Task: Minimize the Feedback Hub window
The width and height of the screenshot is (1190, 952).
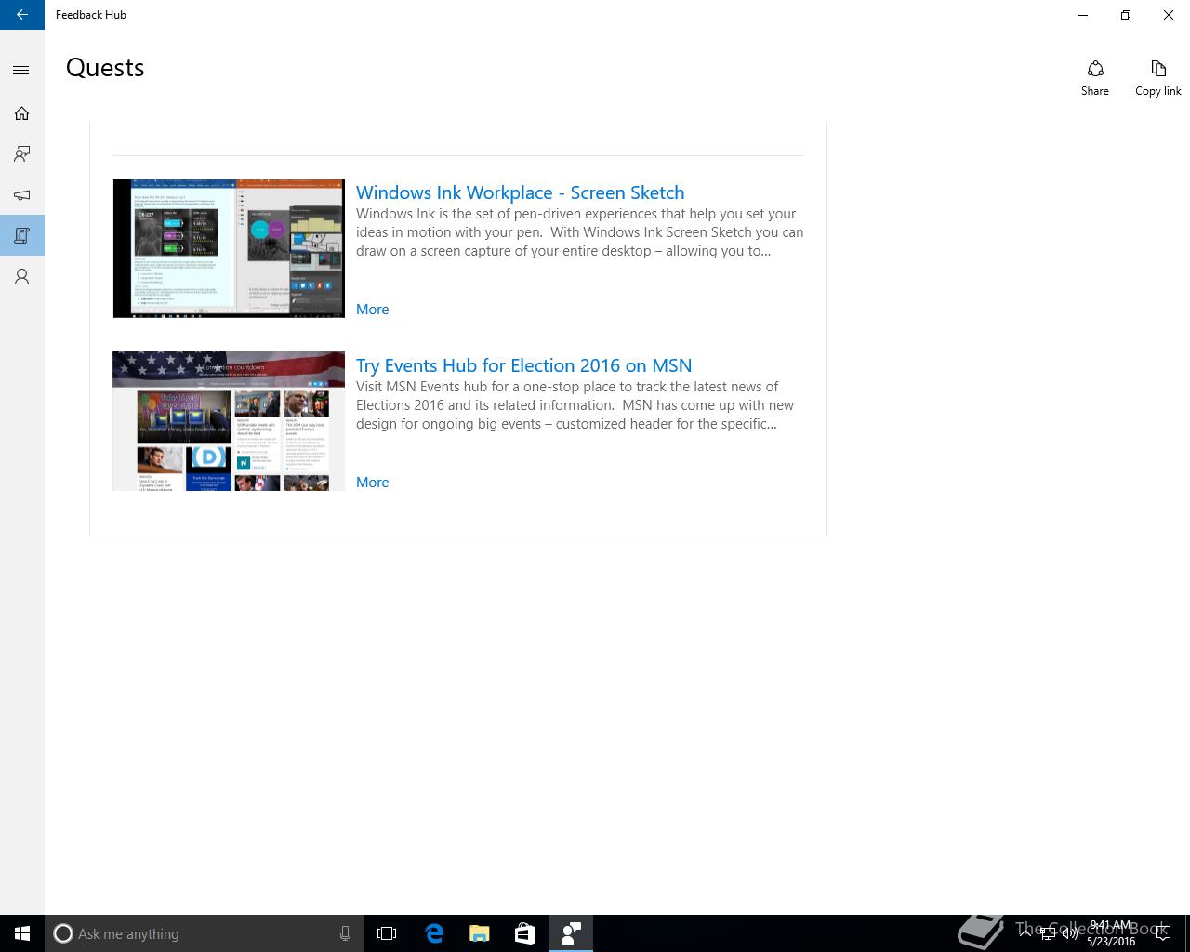Action: pos(1083,15)
